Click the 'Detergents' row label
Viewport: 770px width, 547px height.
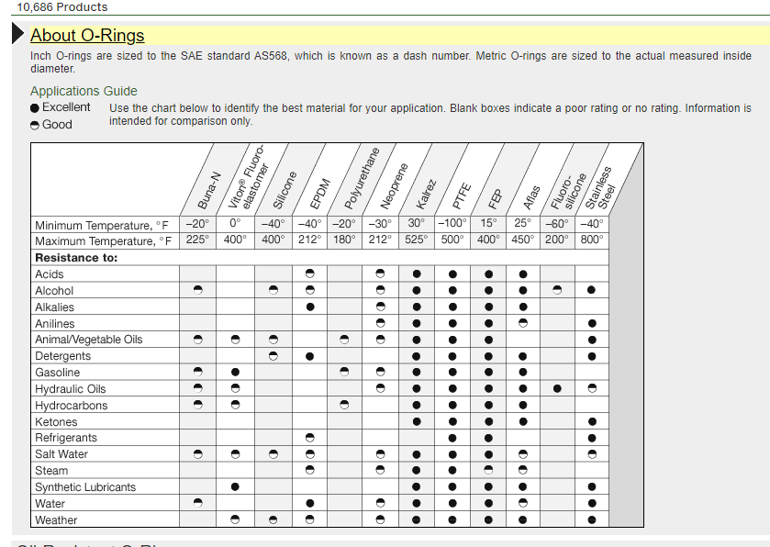click(x=62, y=356)
